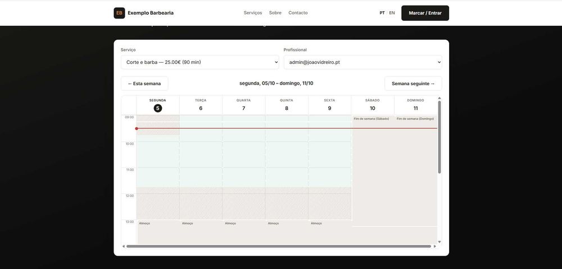Viewport: 562px width, 269px height.
Task: Open the Profissional dropdown
Action: (x=362, y=62)
